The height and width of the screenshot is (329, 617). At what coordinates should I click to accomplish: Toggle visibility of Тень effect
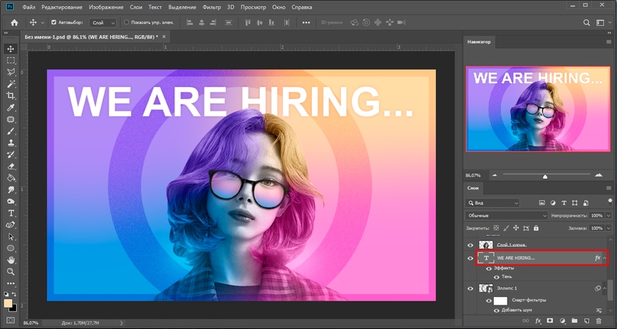point(497,277)
